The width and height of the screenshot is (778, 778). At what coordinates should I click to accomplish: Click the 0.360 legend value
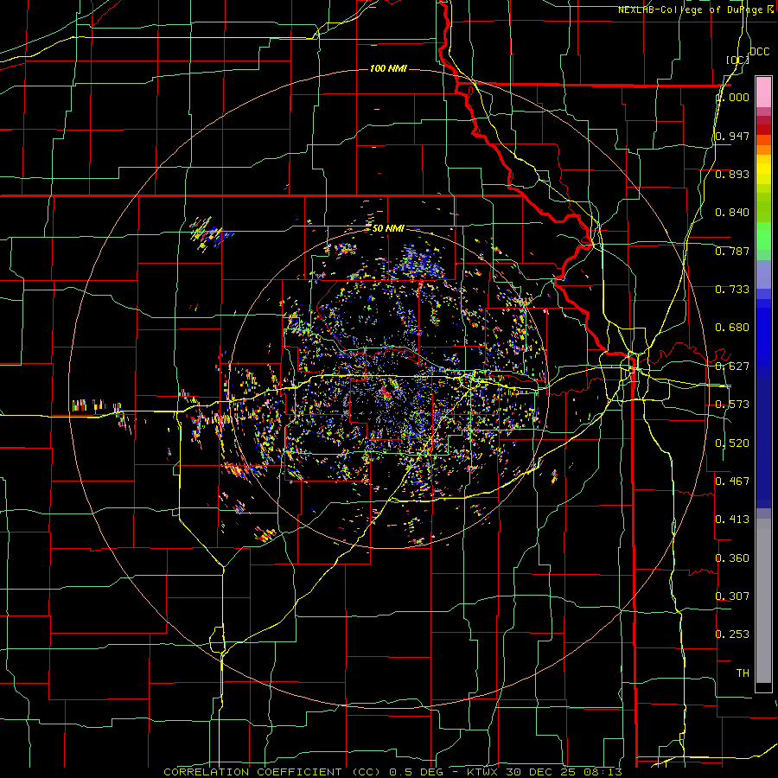[732, 558]
